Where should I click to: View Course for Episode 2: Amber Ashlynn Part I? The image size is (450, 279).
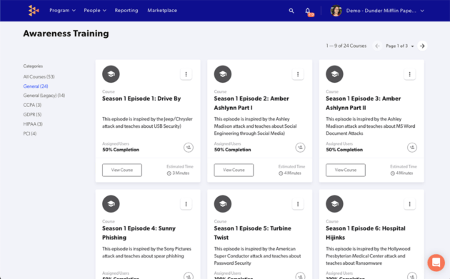click(234, 170)
